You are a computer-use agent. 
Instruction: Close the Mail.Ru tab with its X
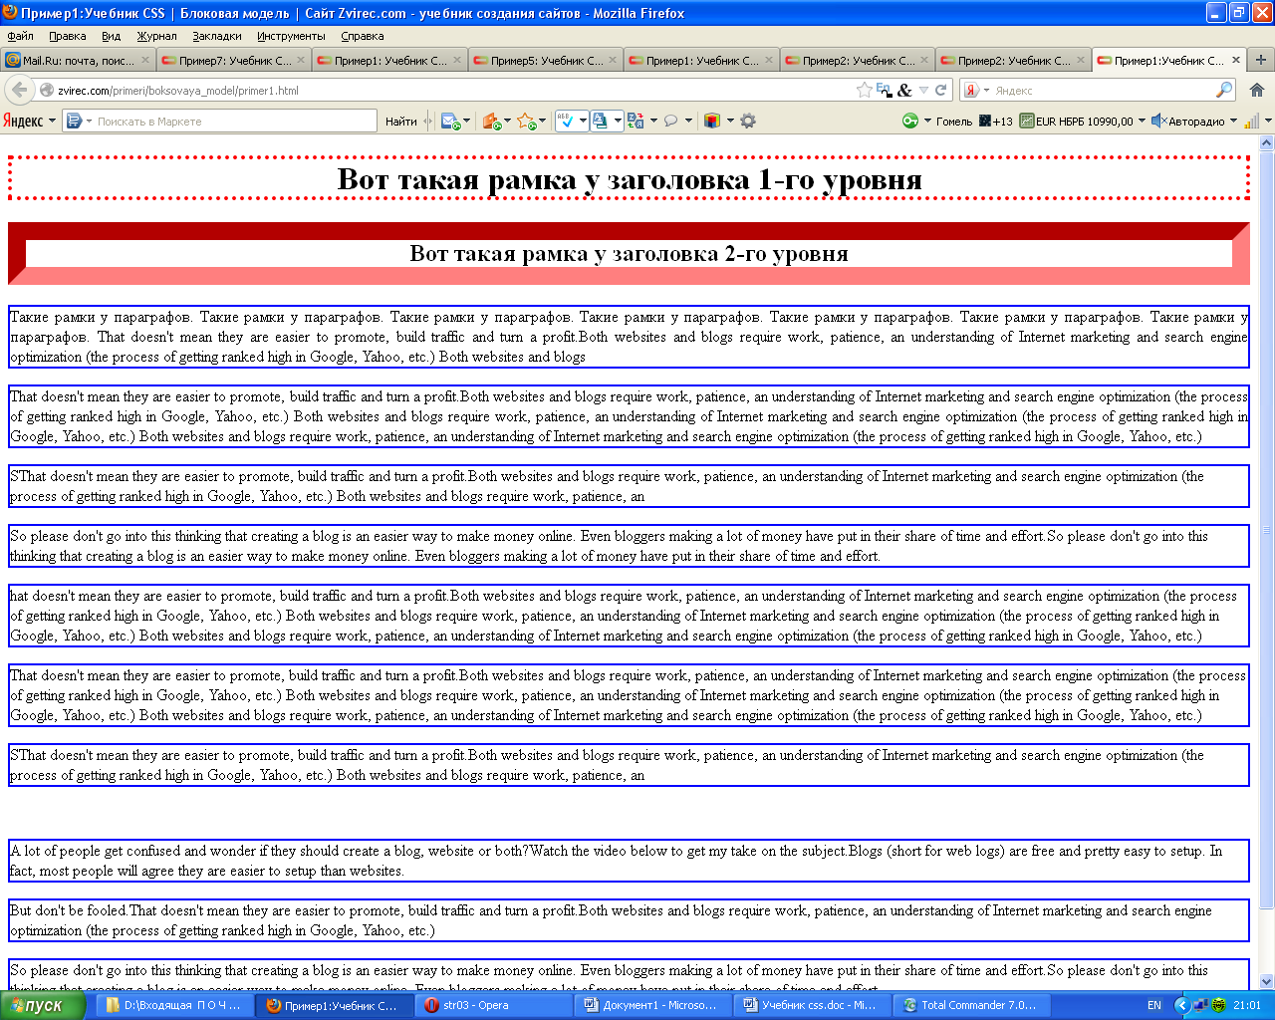click(144, 60)
